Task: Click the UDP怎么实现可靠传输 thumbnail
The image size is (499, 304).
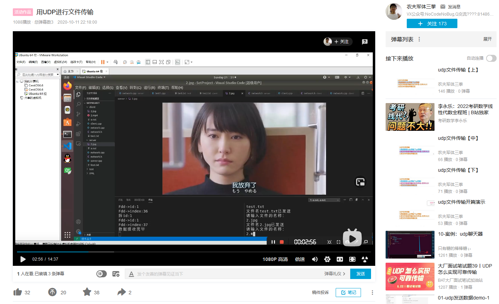Action: coord(410,277)
